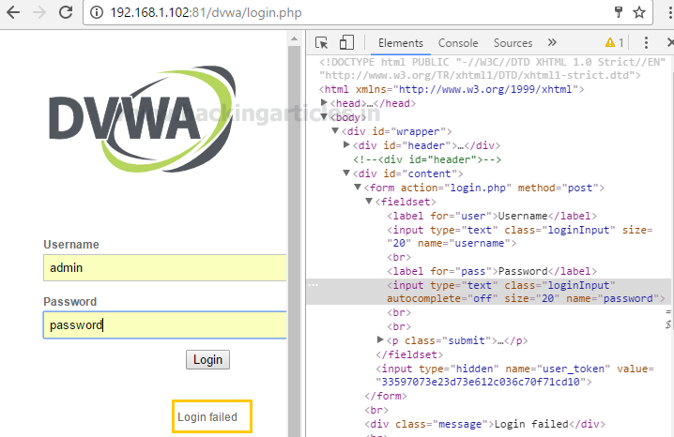Click the Password input field
This screenshot has height=437, width=674.
click(165, 325)
